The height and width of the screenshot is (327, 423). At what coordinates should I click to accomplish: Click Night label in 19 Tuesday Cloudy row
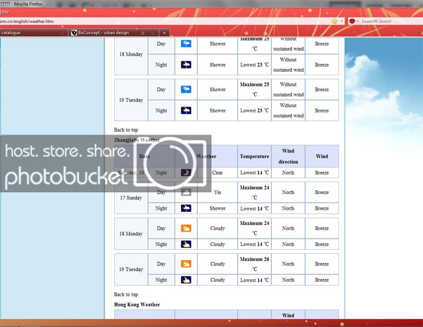click(x=161, y=280)
